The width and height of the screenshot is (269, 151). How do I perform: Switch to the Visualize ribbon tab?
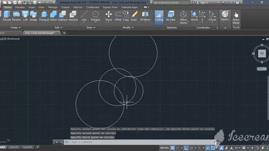[20, 7]
